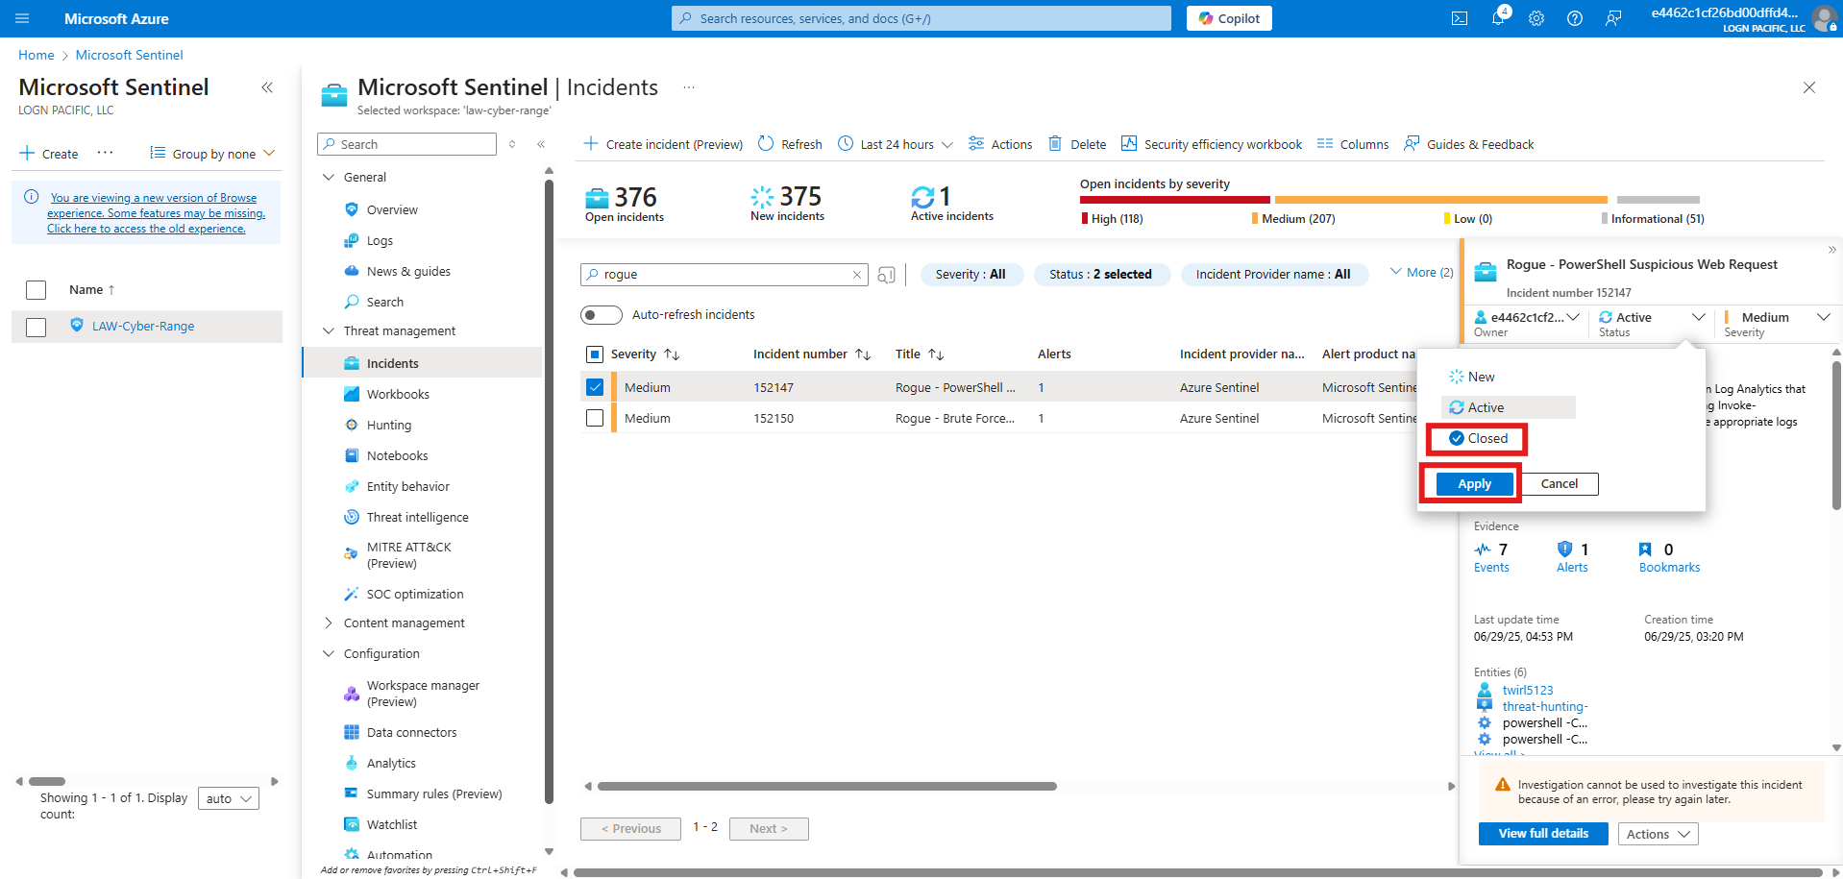Sort by Incident number column

[811, 354]
